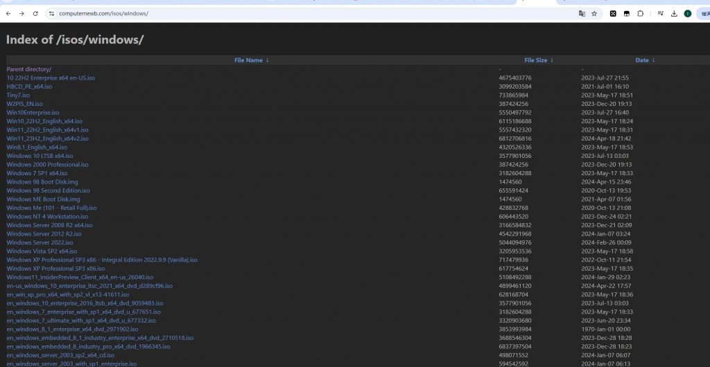This screenshot has height=367, width=710.
Task: Download Windows Server 2012 R2.iso
Action: pyautogui.click(x=44, y=234)
